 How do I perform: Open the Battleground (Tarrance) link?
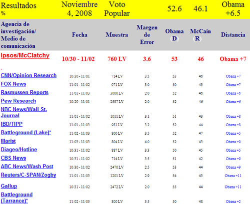click(16, 198)
